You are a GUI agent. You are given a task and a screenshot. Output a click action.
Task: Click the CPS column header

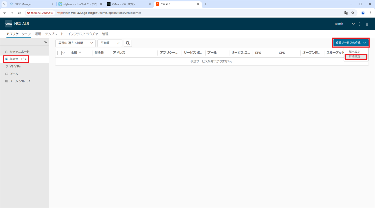click(x=282, y=53)
